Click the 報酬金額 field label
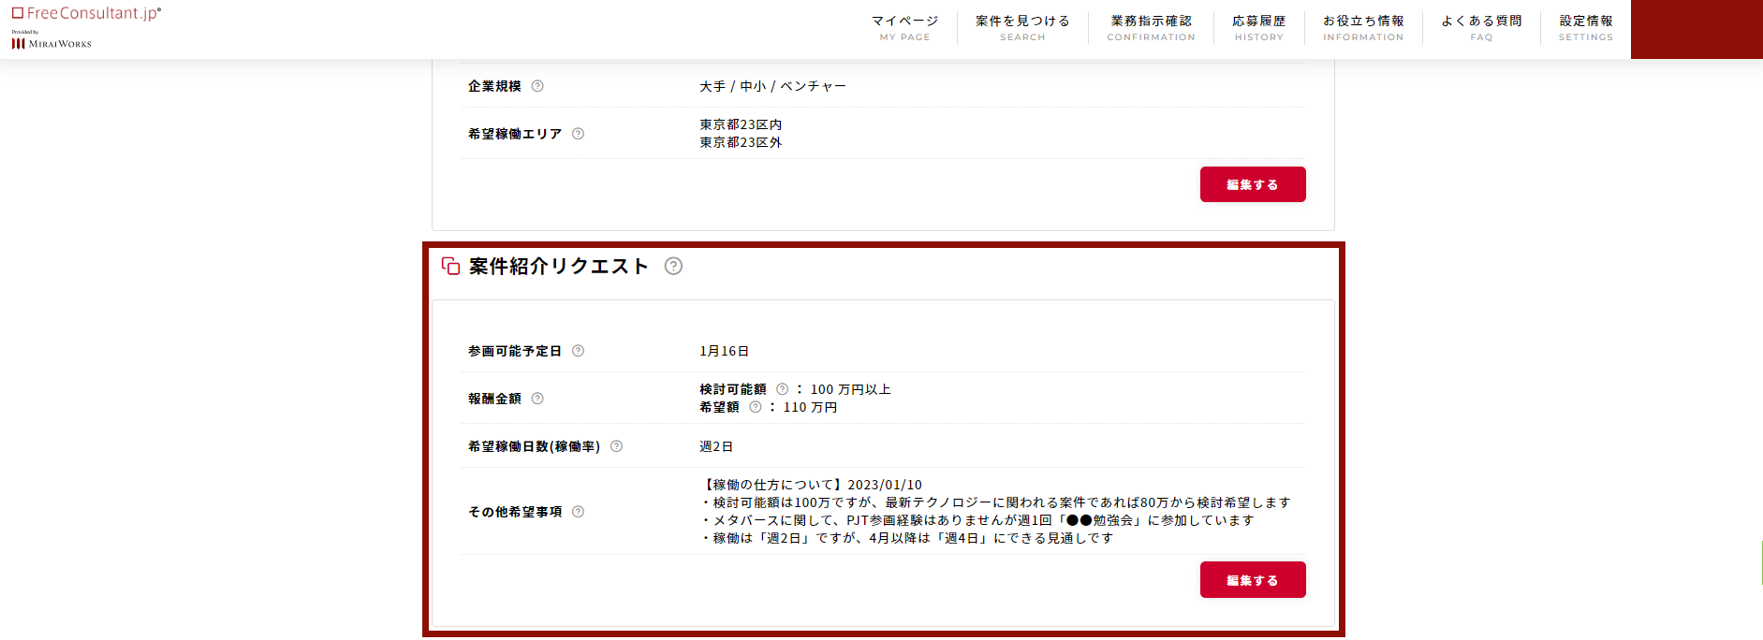The width and height of the screenshot is (1763, 640). click(x=494, y=399)
